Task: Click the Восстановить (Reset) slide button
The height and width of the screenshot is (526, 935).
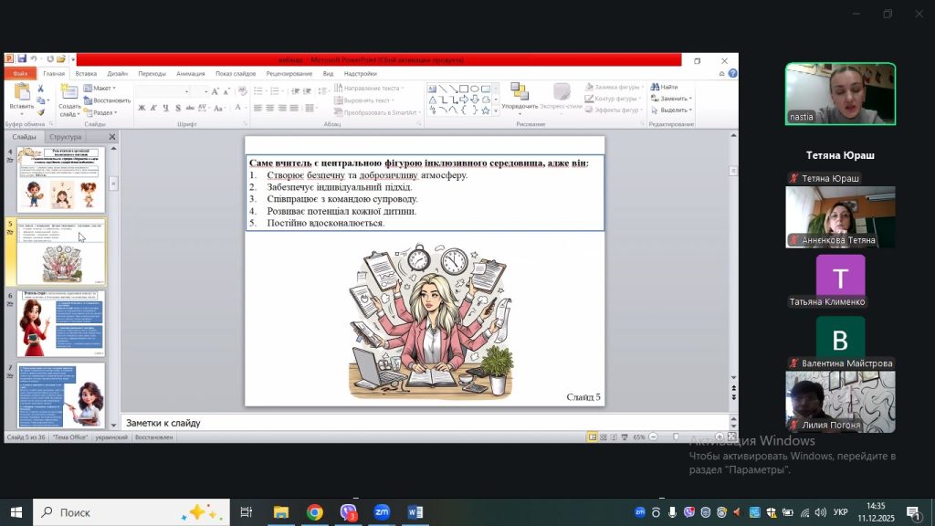Action: coord(108,100)
